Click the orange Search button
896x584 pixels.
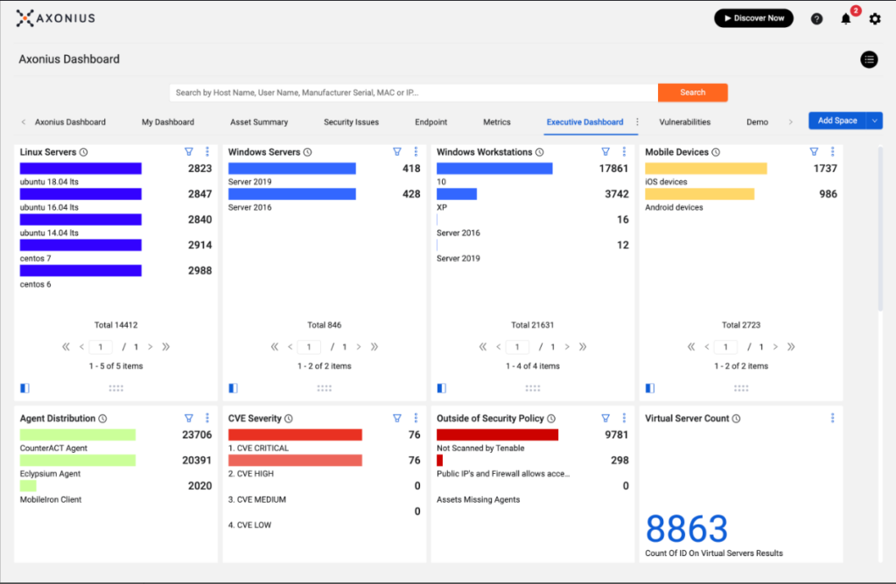click(693, 93)
